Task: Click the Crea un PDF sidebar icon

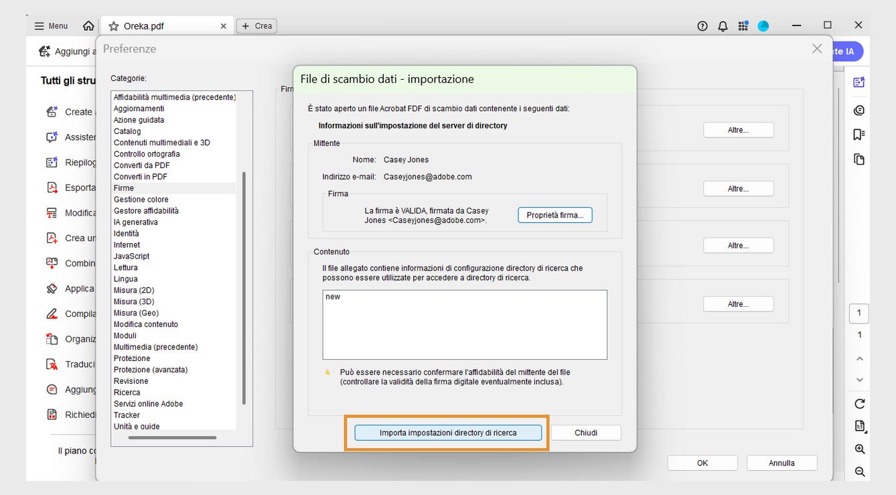Action: point(52,238)
